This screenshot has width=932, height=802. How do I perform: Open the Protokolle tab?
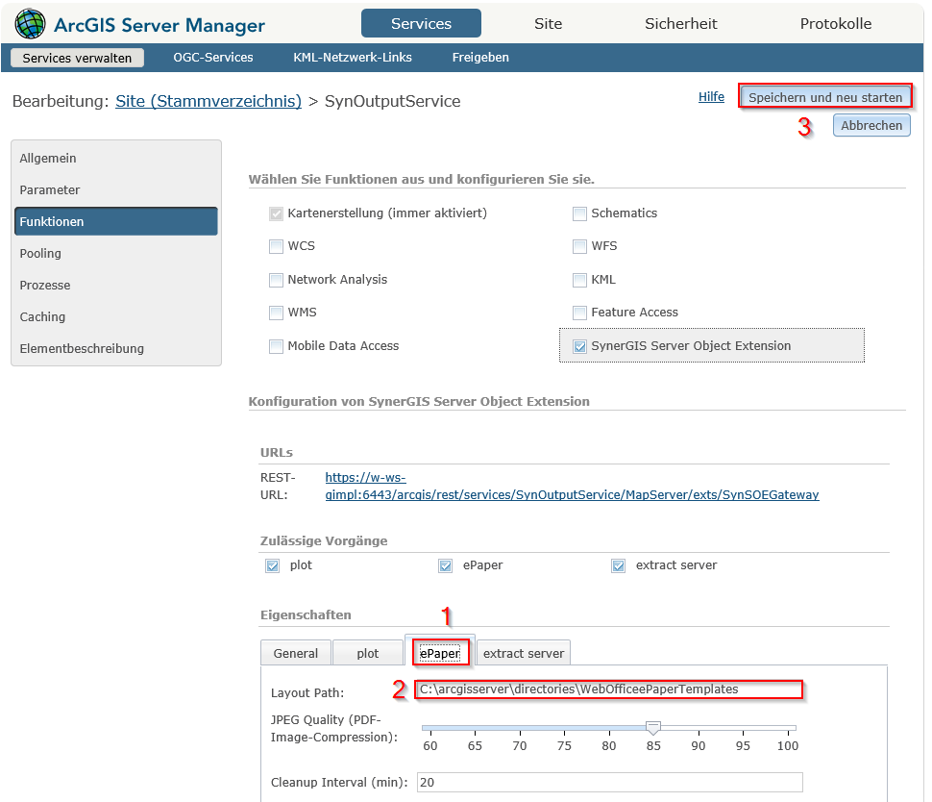(x=835, y=24)
